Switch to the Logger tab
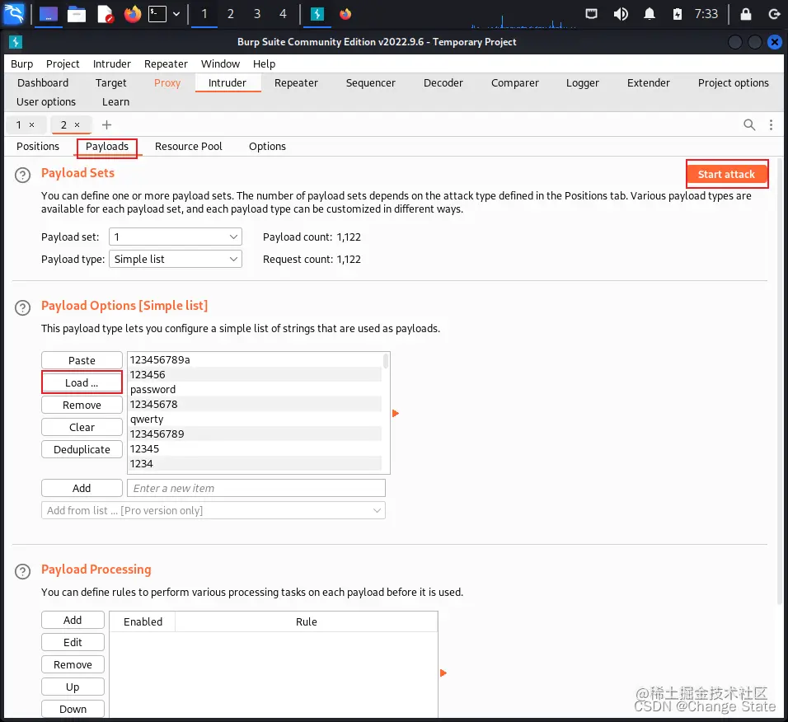788x722 pixels. point(583,83)
